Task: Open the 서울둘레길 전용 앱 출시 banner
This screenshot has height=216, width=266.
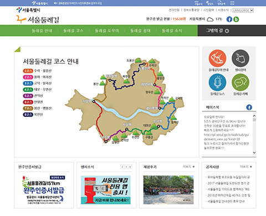Action: pos(106,190)
